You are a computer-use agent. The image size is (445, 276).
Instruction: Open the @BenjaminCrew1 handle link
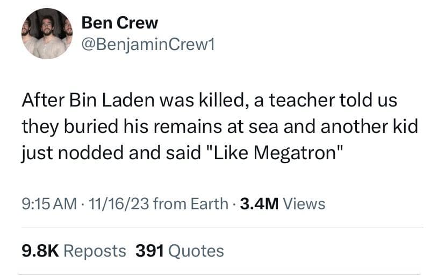point(147,45)
